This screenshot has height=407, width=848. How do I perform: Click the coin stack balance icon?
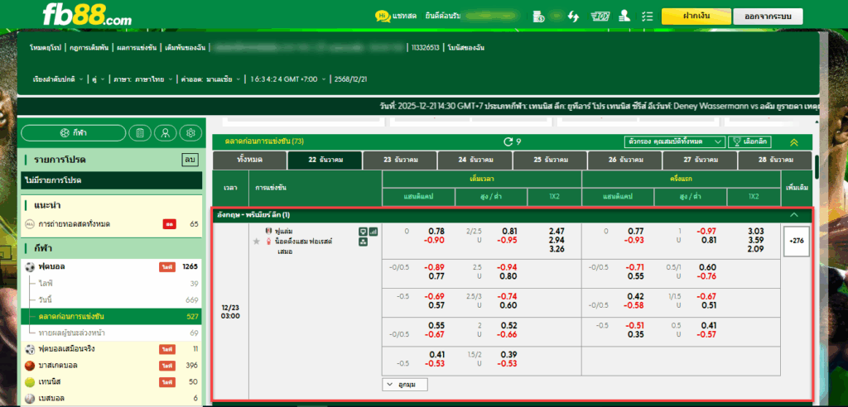[538, 17]
